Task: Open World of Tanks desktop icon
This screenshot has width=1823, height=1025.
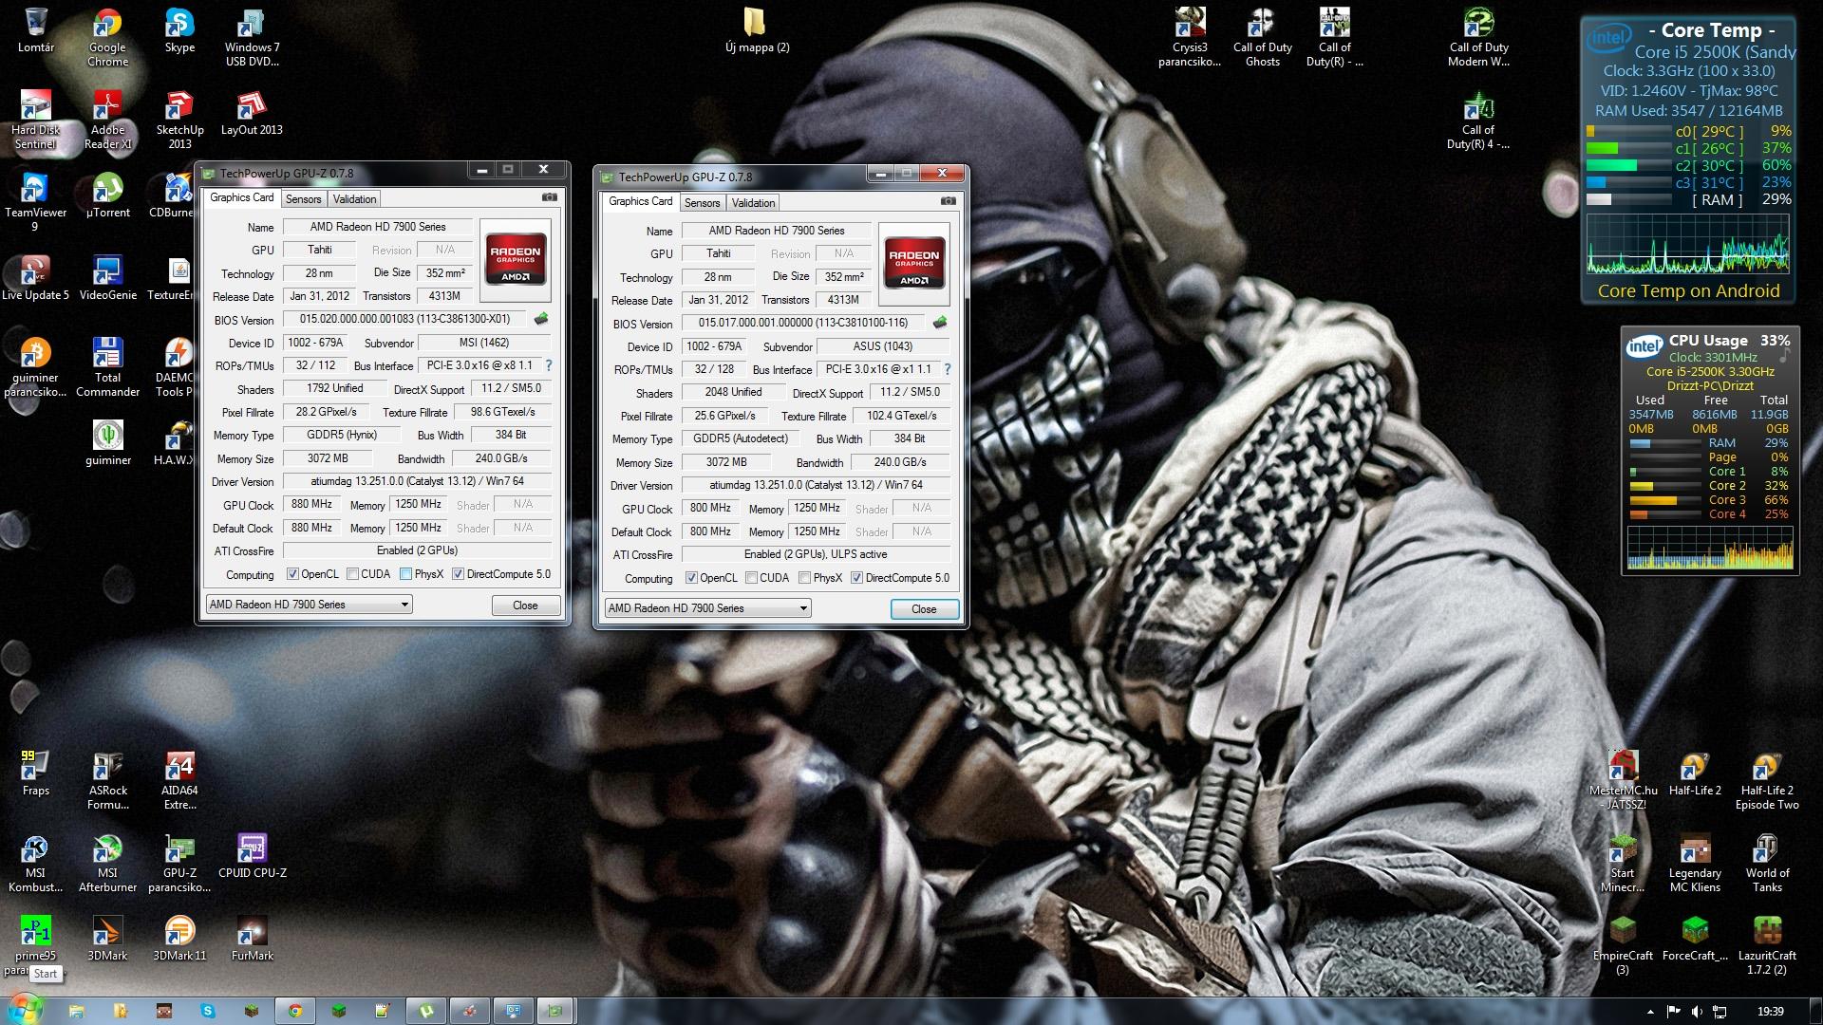Action: (x=1767, y=864)
